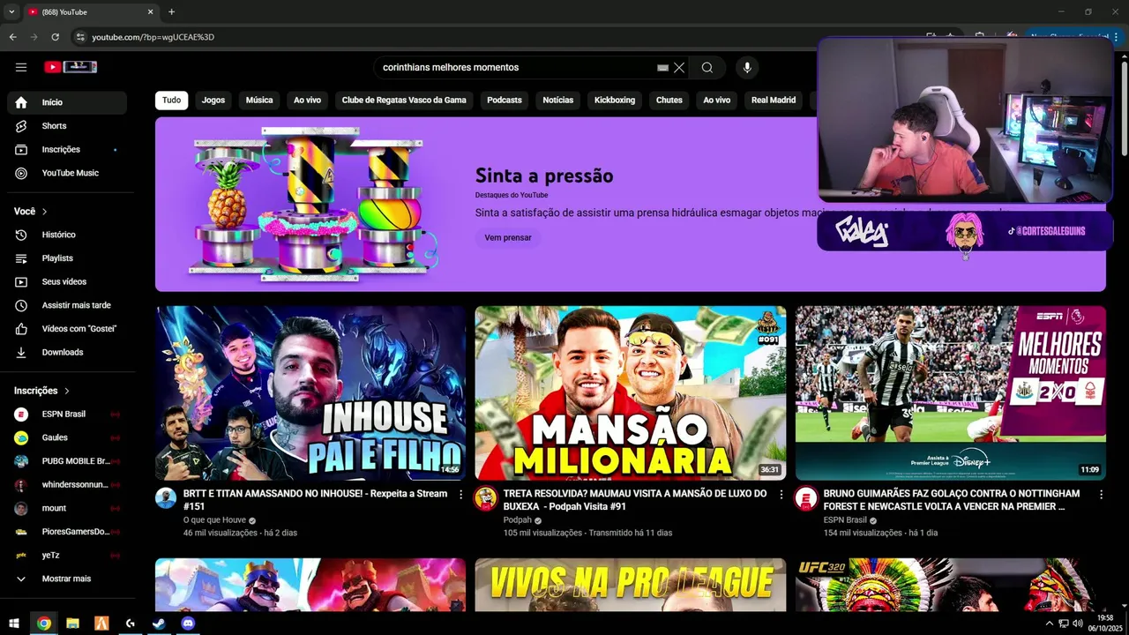Open YouTube Music from the sidebar
This screenshot has width=1129, height=635.
[x=67, y=173]
